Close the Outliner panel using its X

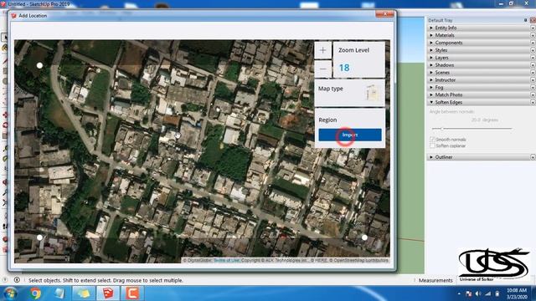point(533,157)
